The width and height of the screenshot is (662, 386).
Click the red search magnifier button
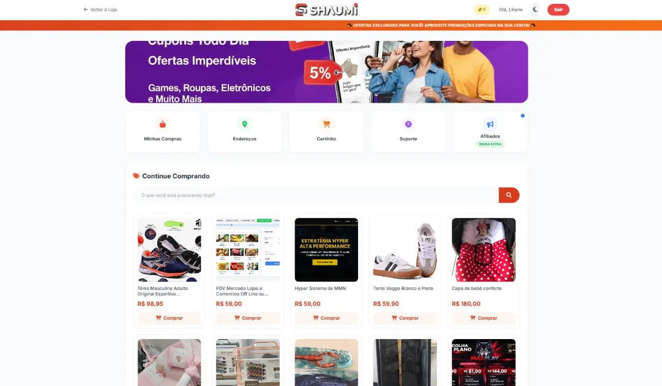[x=509, y=195]
